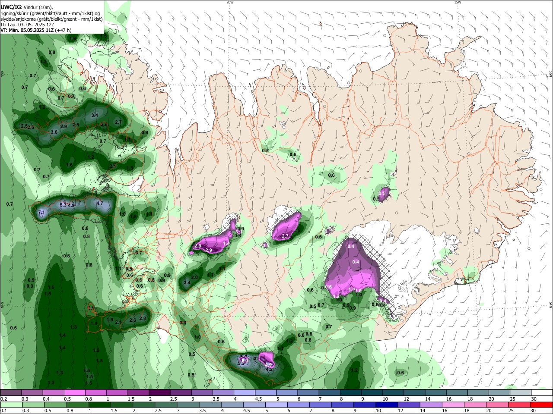Click rain legend swatch for 4–4.5 mm
Image resolution: width=553 pixels, height=414 pixels.
click(x=232, y=405)
